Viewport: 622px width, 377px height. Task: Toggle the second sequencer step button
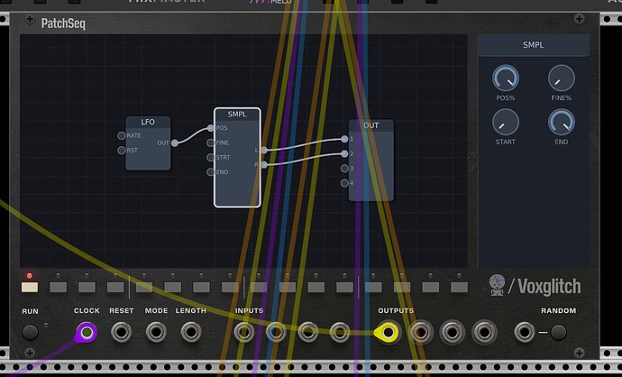tap(58, 287)
